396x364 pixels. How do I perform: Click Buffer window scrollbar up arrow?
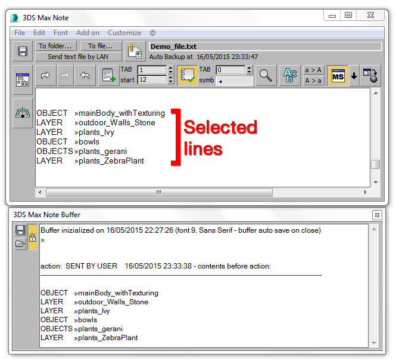[375, 229]
